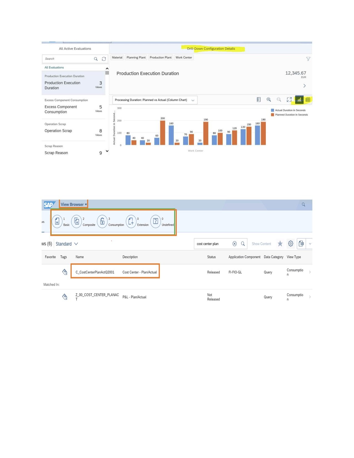The image size is (354, 458).
Task: Click tag icon for C_CostCenterPlanActQ2001 row
Action: [x=65, y=272]
